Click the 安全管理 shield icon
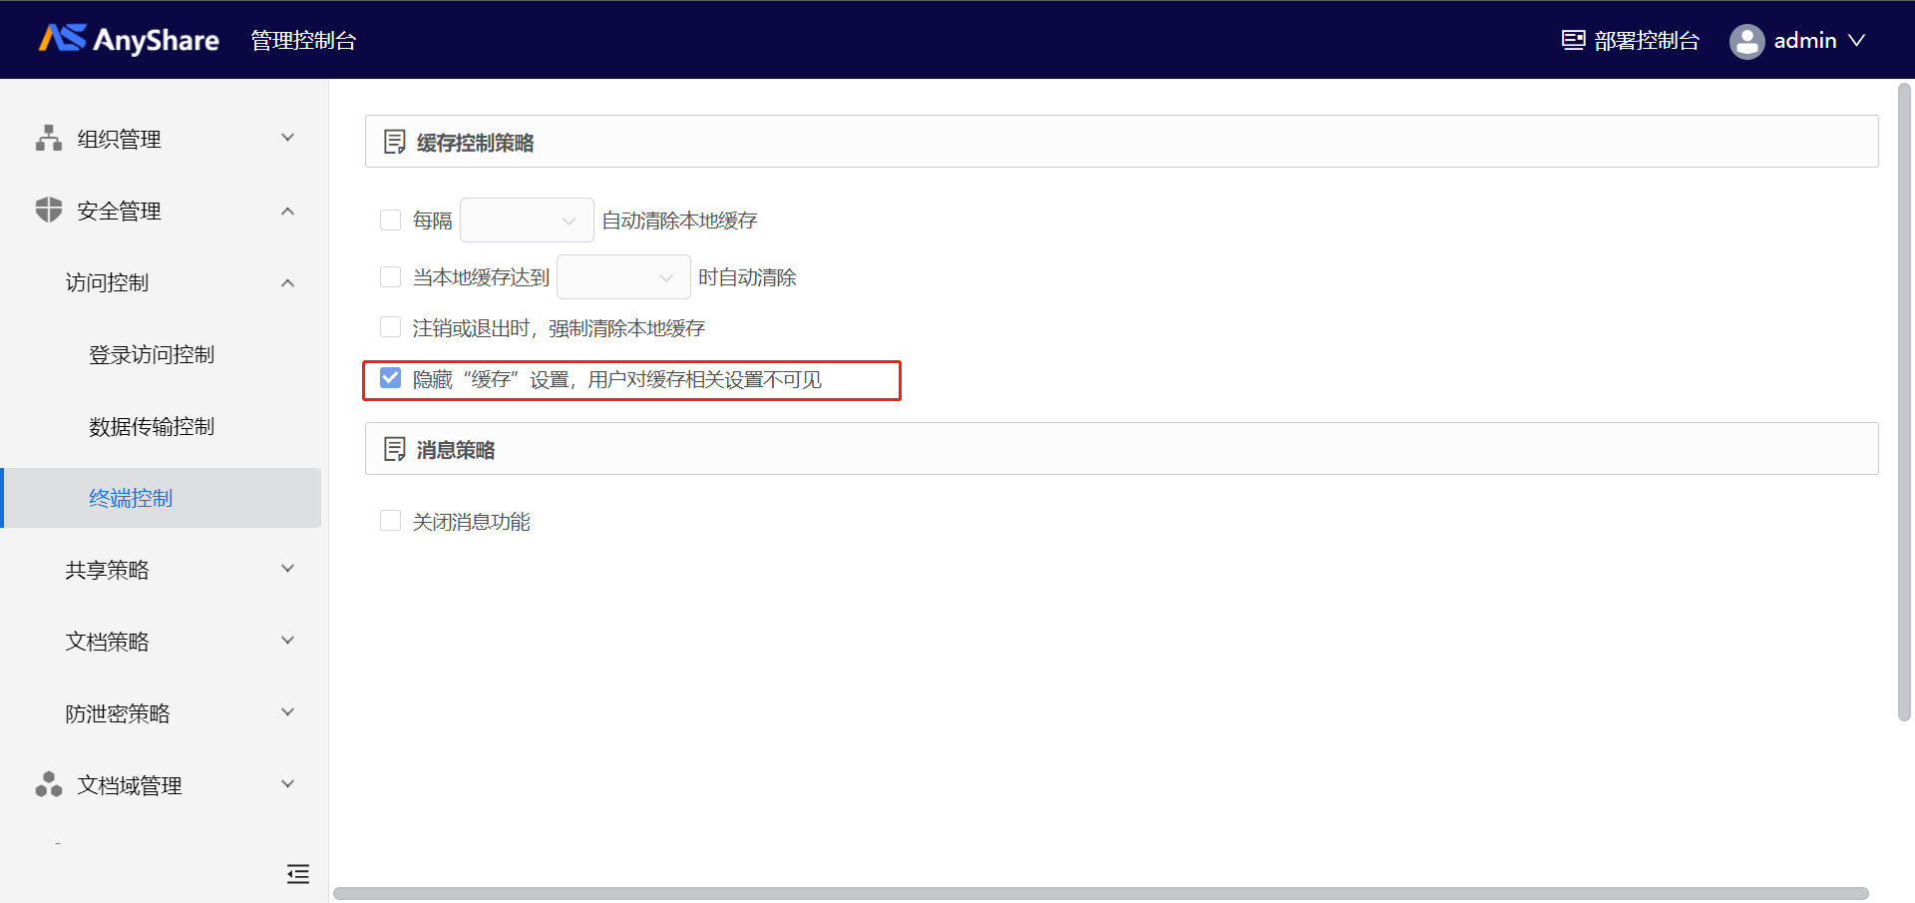The height and width of the screenshot is (903, 1915). click(49, 210)
